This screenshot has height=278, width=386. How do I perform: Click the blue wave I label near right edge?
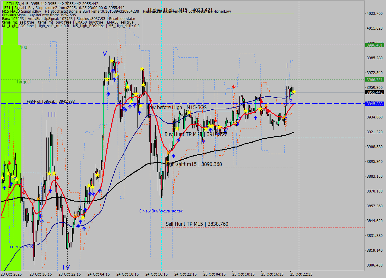pos(287,66)
